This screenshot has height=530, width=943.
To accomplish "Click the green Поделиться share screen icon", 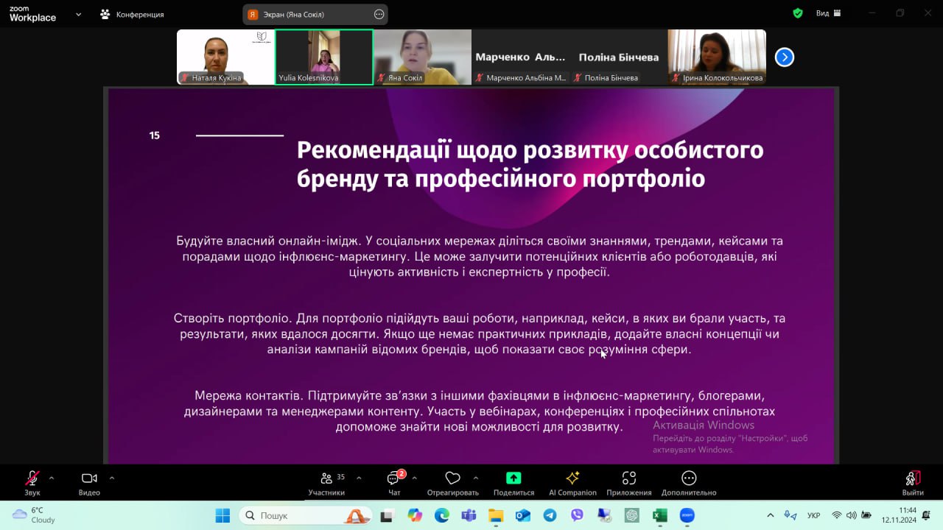I will coord(513,478).
